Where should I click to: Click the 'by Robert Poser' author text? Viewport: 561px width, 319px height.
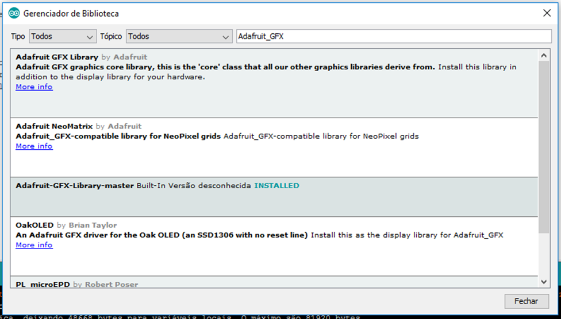tap(106, 285)
